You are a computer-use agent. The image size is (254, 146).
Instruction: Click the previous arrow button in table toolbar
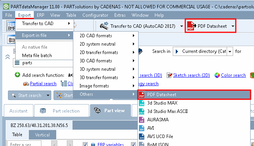pos(54,144)
